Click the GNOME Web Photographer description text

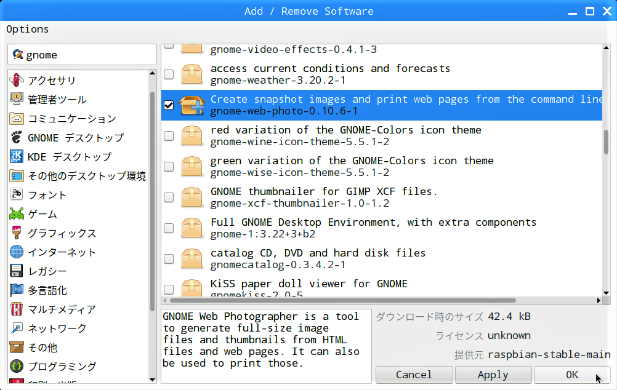[x=261, y=340]
